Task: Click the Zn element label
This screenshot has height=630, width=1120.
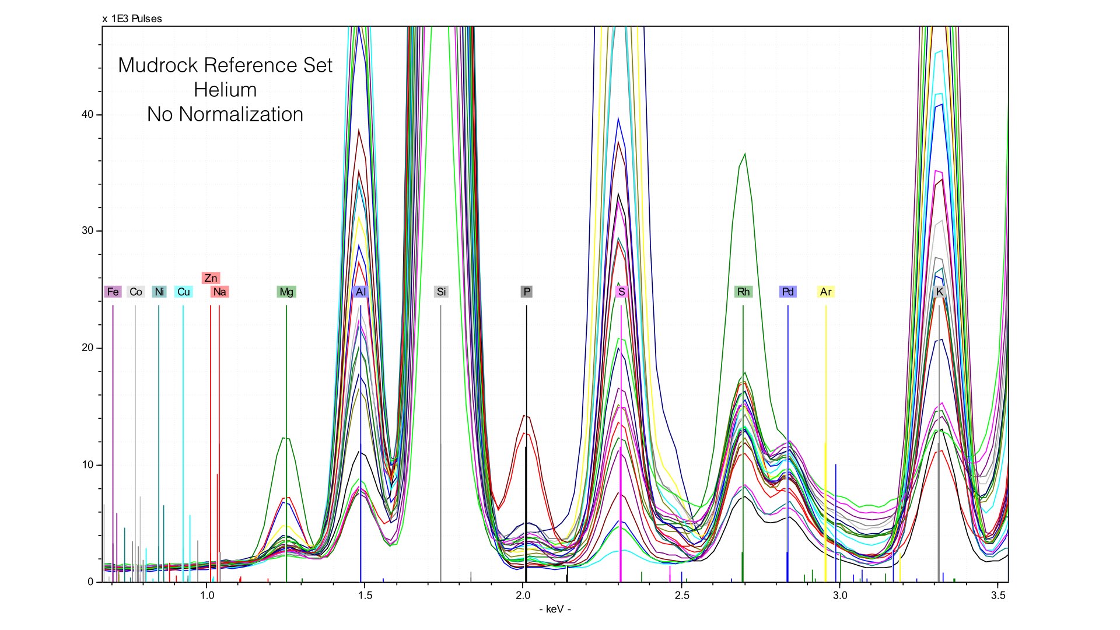Action: click(x=211, y=278)
